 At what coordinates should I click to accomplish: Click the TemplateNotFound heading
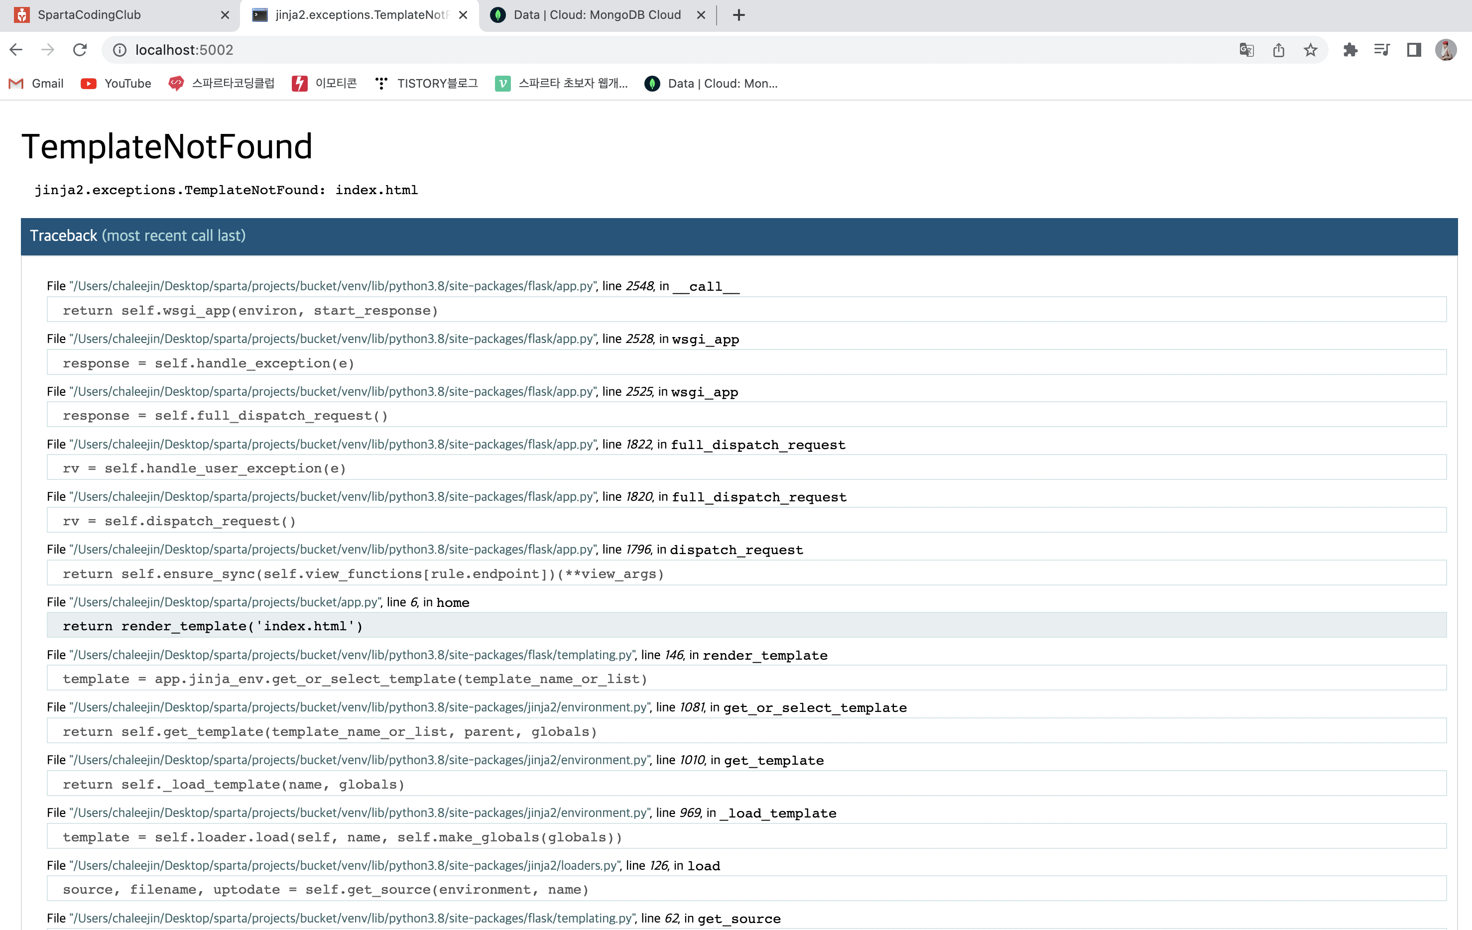click(x=167, y=147)
